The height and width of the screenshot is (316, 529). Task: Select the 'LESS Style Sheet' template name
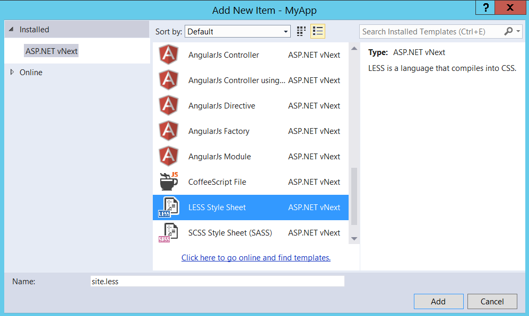[217, 207]
